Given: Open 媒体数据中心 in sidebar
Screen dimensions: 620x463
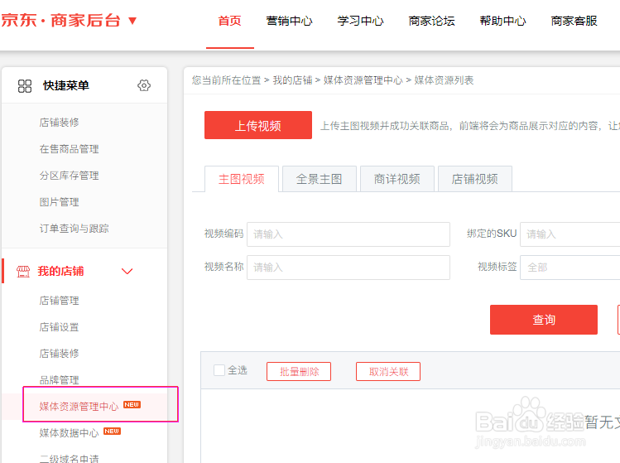Looking at the screenshot, I should 70,433.
